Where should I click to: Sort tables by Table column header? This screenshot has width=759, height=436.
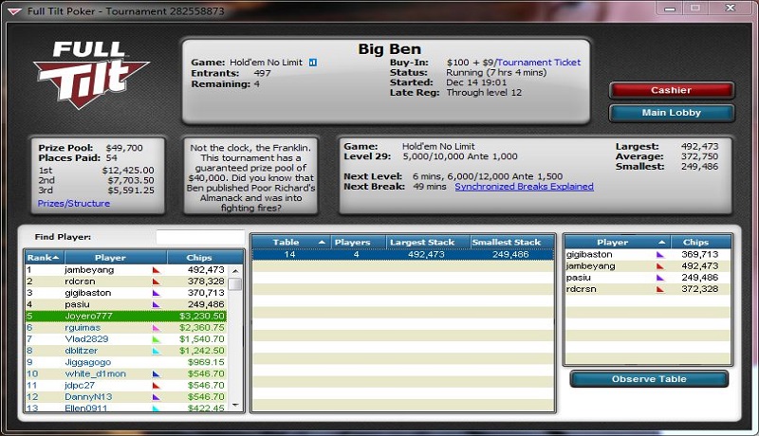click(291, 242)
